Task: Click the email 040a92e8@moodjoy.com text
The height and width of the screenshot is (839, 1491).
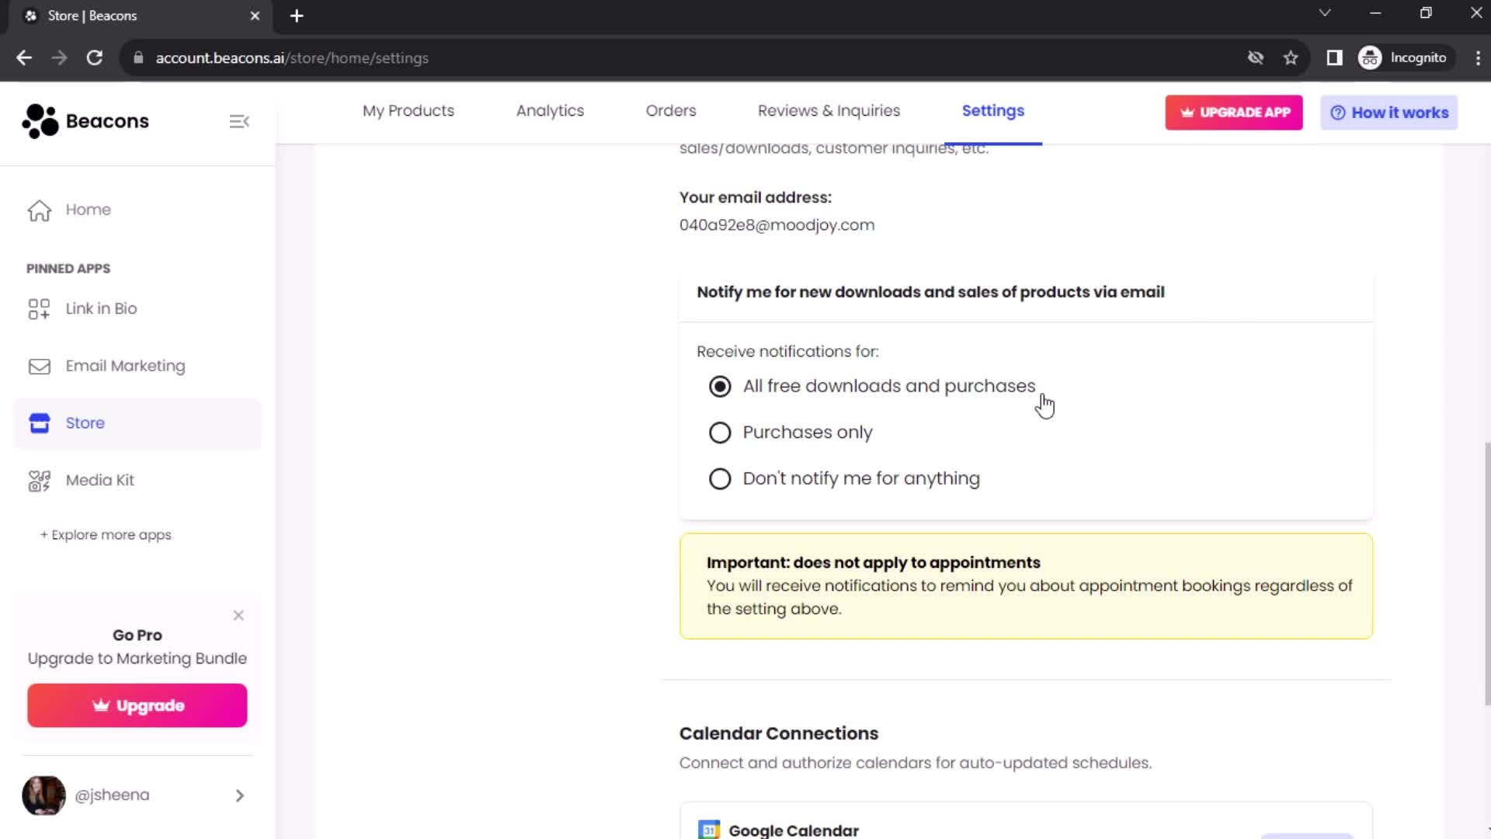Action: pyautogui.click(x=777, y=225)
